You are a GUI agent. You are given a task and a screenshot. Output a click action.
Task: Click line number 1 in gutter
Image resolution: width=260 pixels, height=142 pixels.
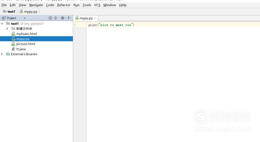pyautogui.click(x=75, y=25)
